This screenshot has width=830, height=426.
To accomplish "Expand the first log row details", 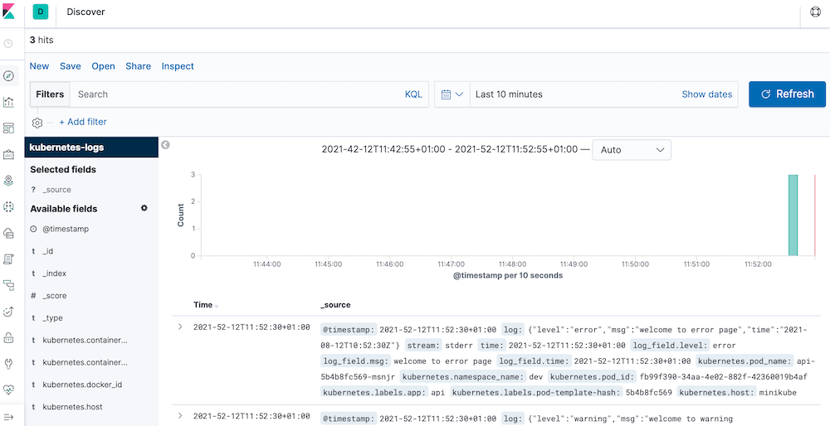I will click(x=180, y=327).
